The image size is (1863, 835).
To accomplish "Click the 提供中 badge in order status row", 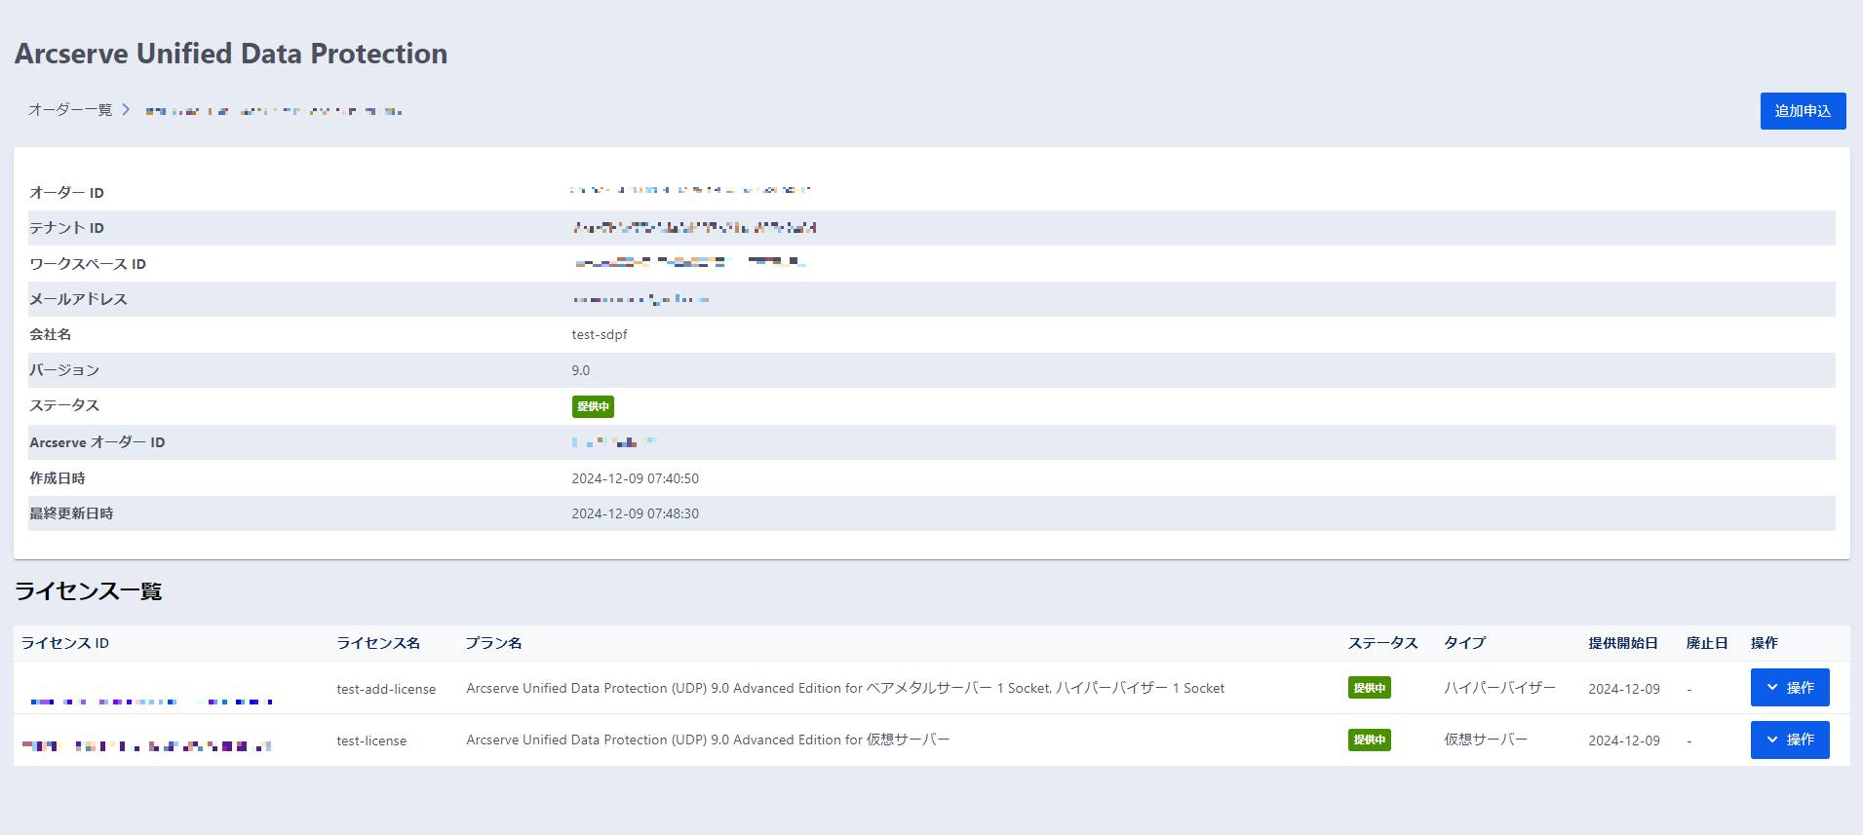I will (x=593, y=406).
